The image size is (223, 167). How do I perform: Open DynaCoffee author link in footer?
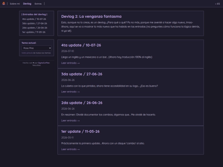click(44, 63)
